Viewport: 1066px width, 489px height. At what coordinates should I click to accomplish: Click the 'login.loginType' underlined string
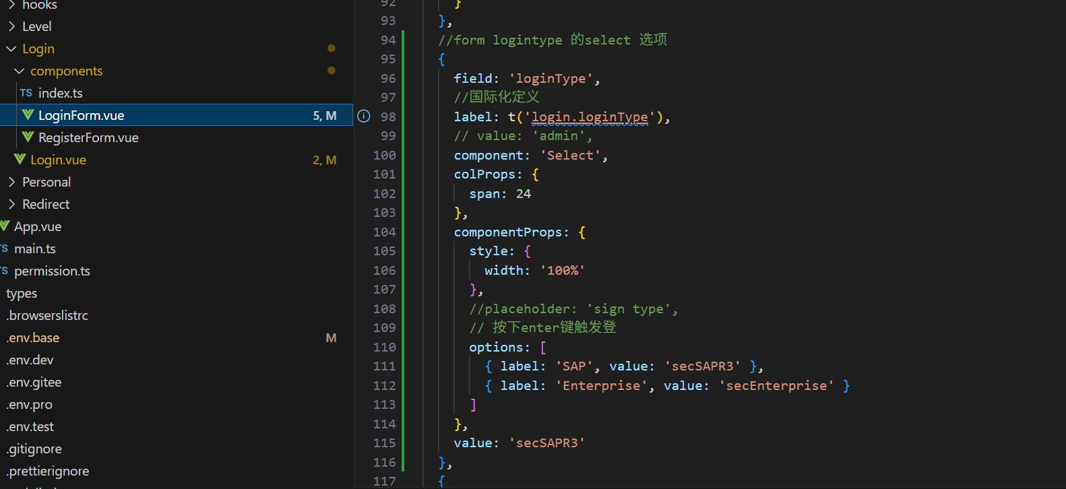click(x=590, y=117)
